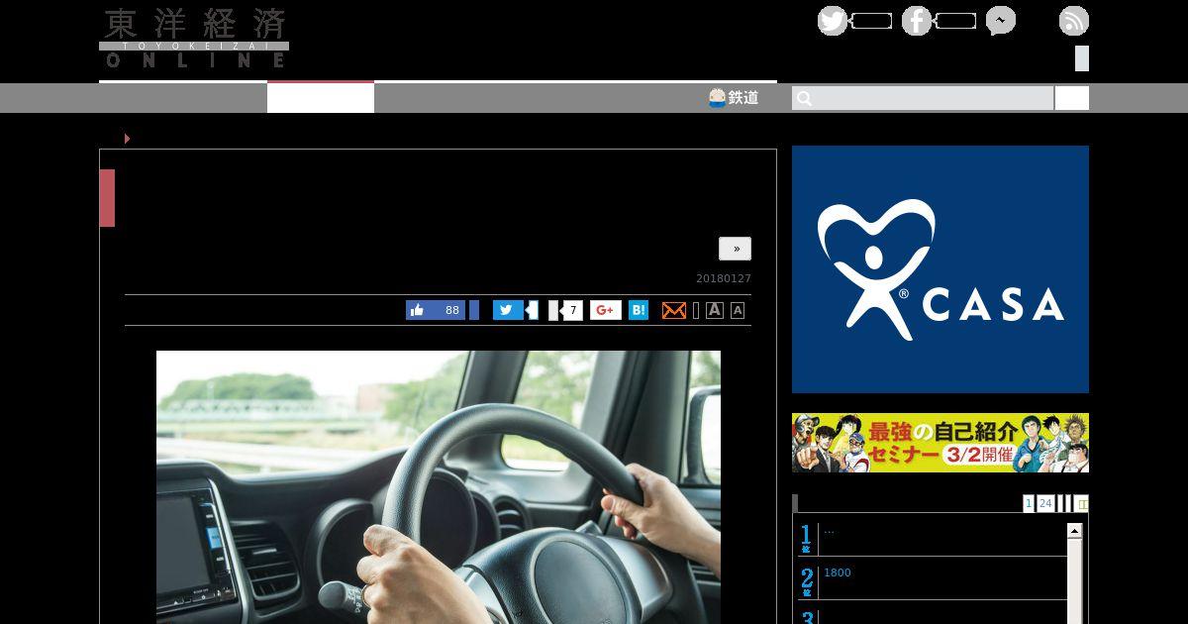Click the white search submit button
The width and height of the screenshot is (1188, 624).
point(1072,98)
